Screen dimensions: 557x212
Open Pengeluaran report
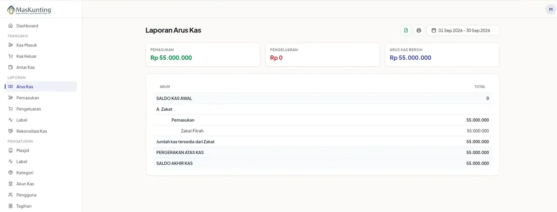41,109
